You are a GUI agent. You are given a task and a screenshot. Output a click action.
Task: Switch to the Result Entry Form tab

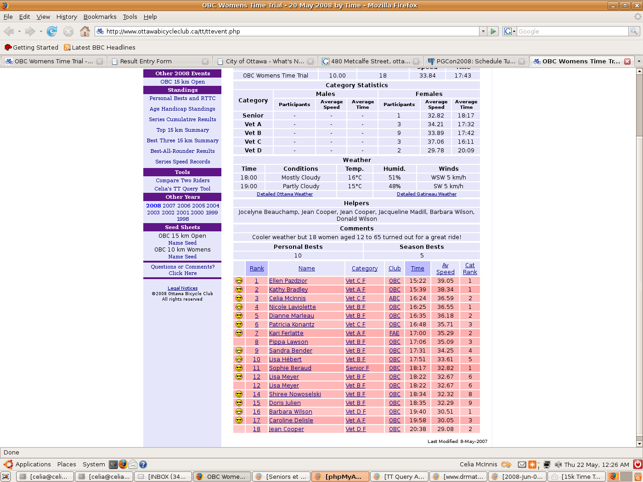pyautogui.click(x=146, y=61)
